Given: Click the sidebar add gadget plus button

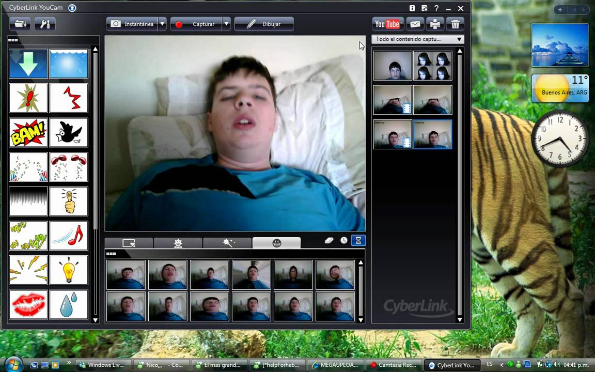Looking at the screenshot, I should click(560, 10).
